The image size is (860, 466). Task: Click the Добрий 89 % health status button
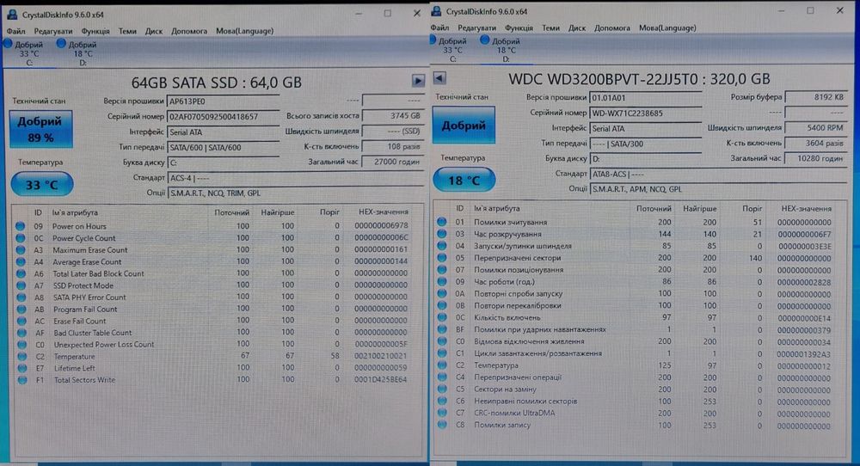tap(40, 129)
